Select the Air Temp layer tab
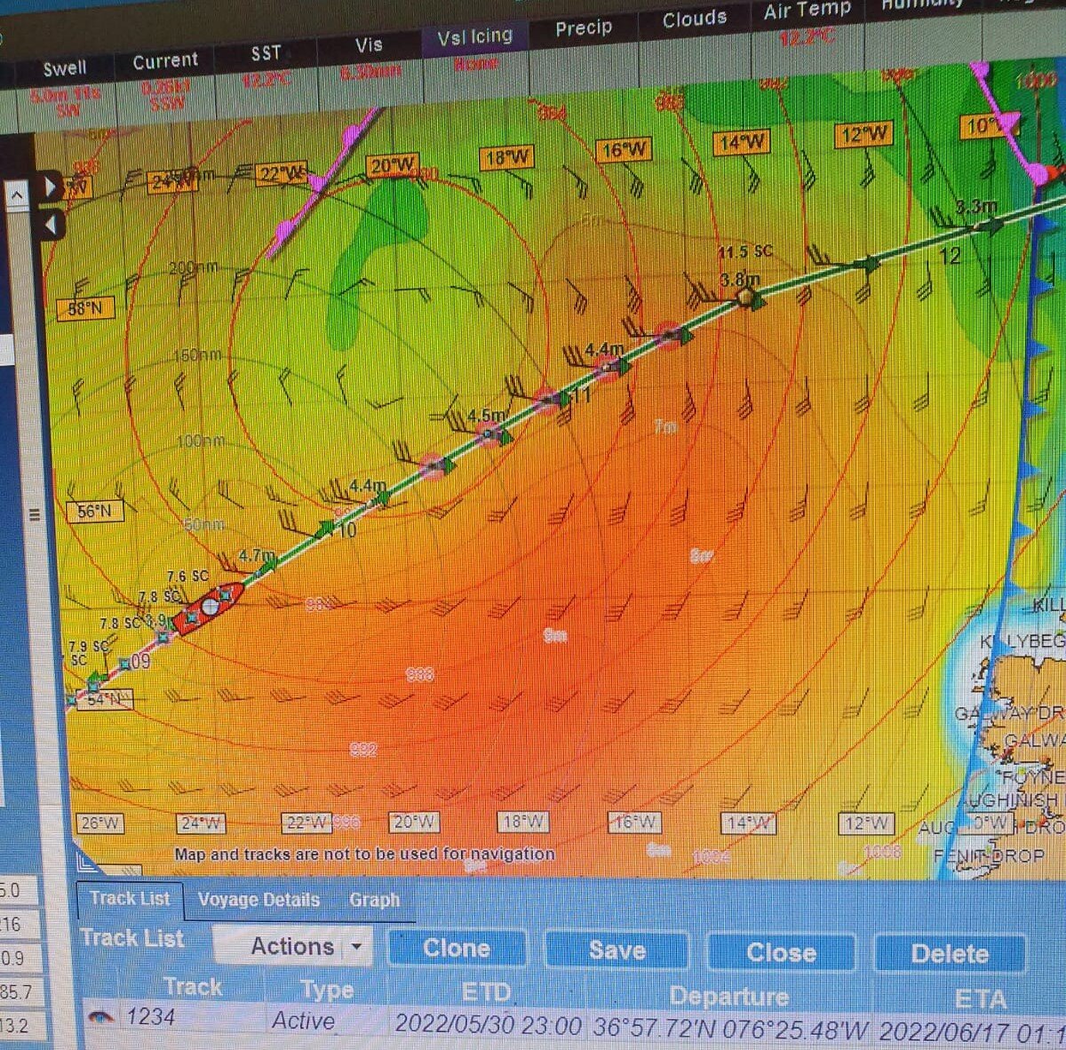1066x1050 pixels. coord(807,11)
